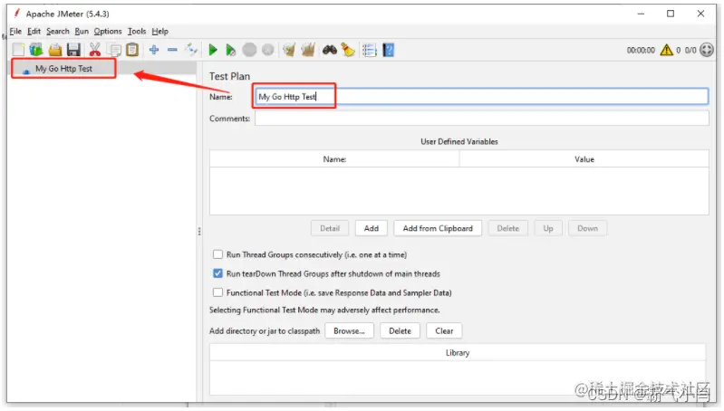Save the test plan with floppy icon

coord(74,50)
